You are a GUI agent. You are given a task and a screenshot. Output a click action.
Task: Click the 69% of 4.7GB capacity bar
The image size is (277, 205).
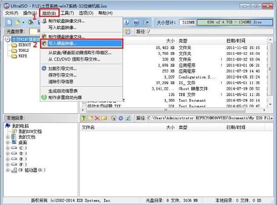(x=235, y=23)
